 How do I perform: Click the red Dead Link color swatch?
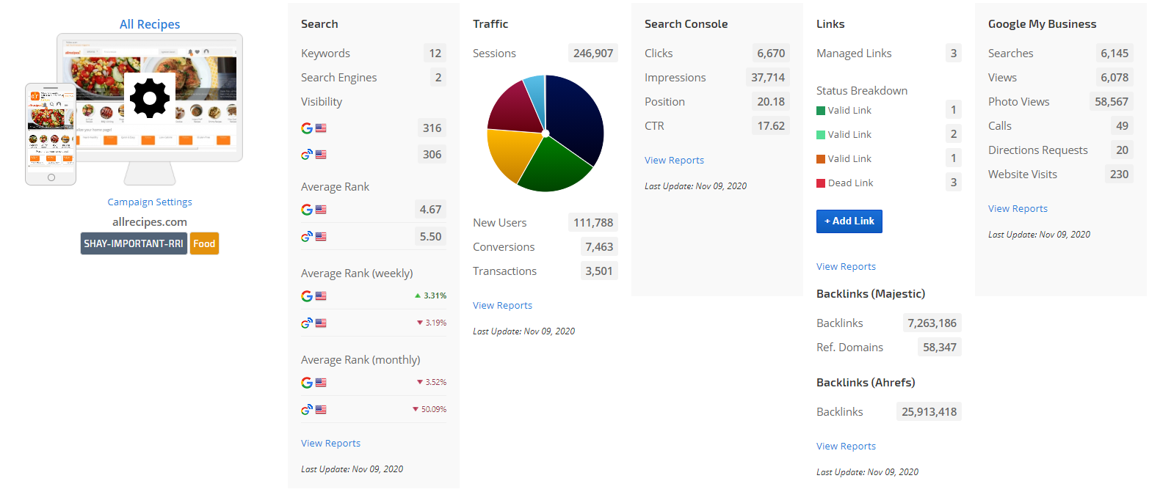(x=821, y=183)
